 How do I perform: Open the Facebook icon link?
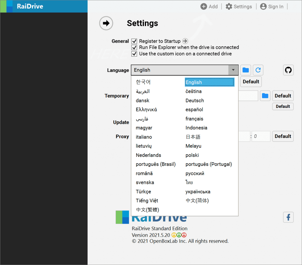click(288, 218)
